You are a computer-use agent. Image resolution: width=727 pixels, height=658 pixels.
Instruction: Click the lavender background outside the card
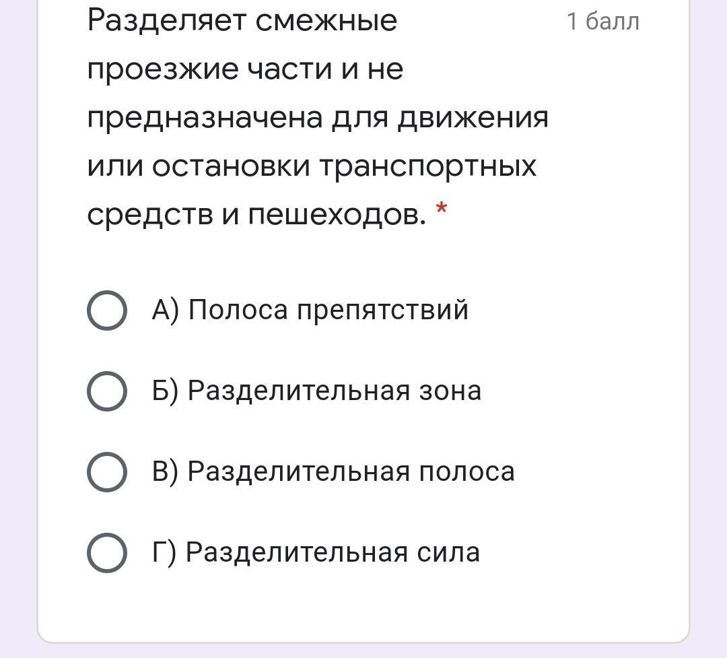18,325
